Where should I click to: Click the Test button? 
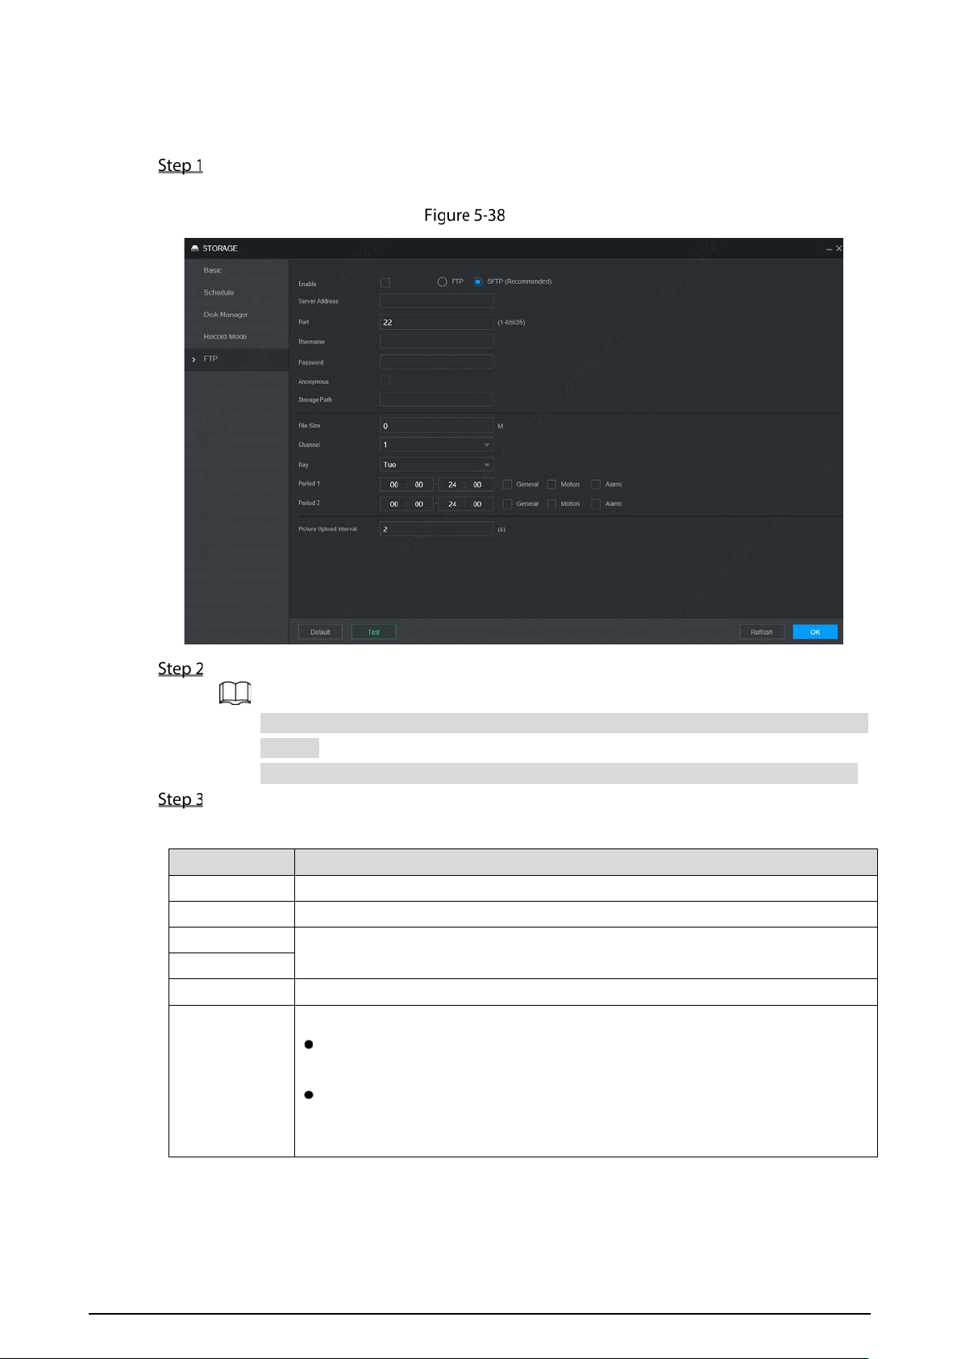click(x=373, y=632)
